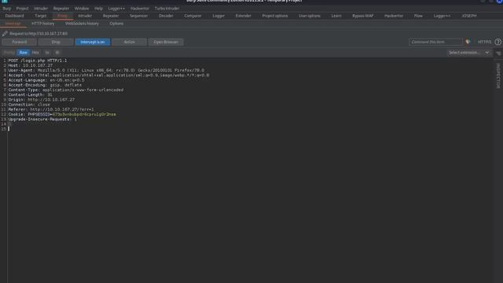Image resolution: width=503 pixels, height=283 pixels.
Task: Open the JOSEPH tab
Action: click(469, 16)
